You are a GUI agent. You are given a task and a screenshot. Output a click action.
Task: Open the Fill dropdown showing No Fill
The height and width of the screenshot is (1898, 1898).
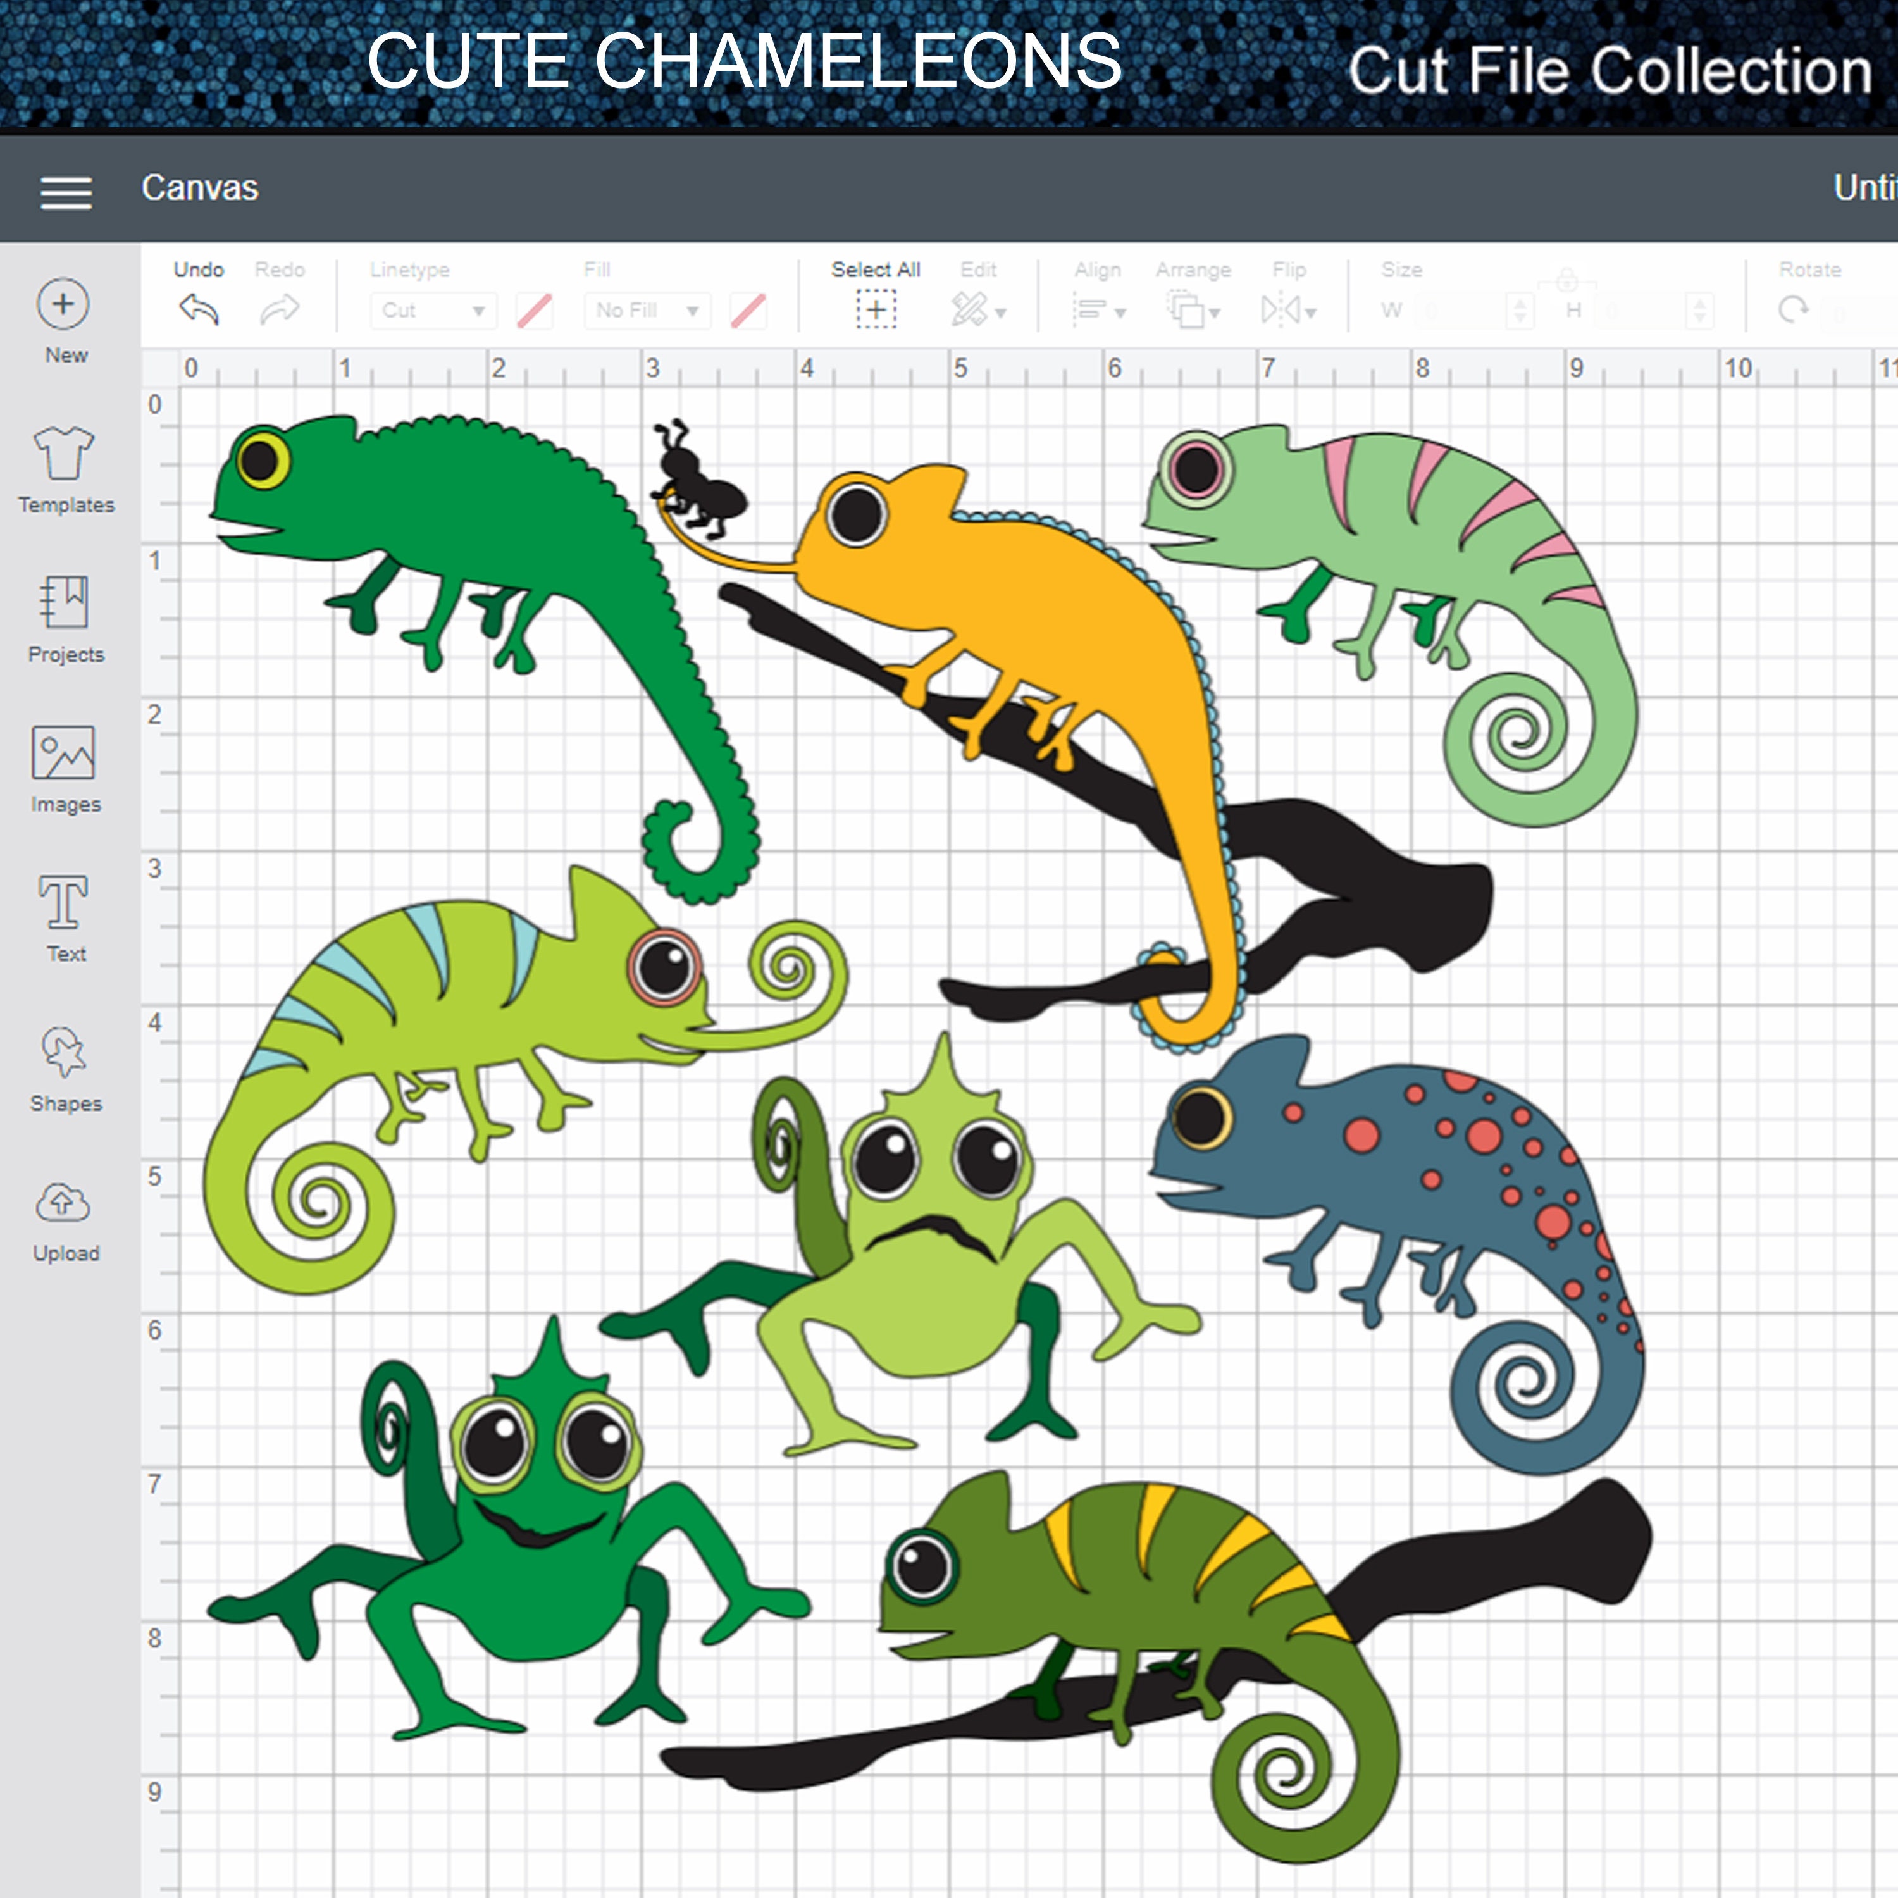pyautogui.click(x=647, y=309)
